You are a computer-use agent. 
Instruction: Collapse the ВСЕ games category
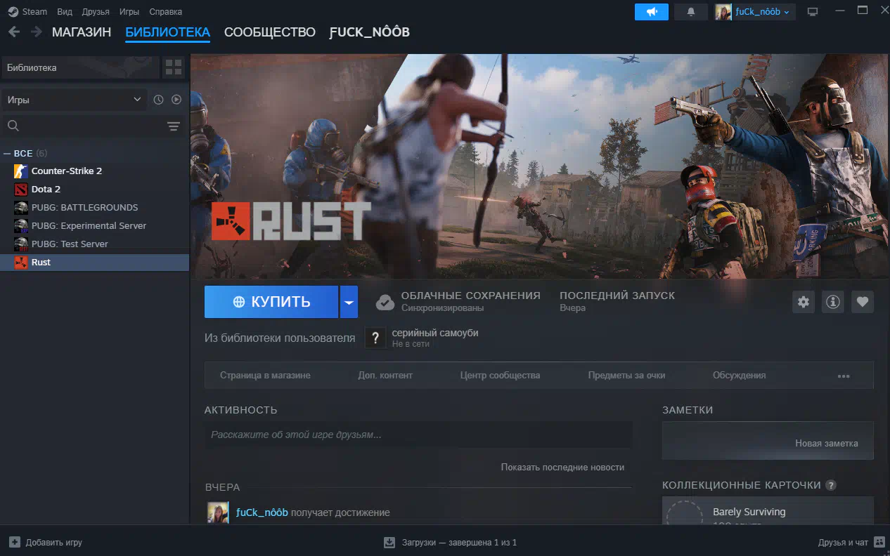click(7, 153)
